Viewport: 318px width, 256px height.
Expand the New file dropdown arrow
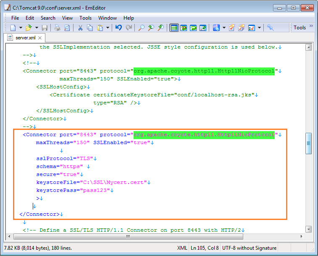click(x=21, y=28)
